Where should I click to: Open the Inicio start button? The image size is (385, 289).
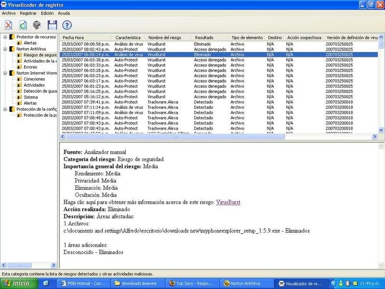coord(19,284)
